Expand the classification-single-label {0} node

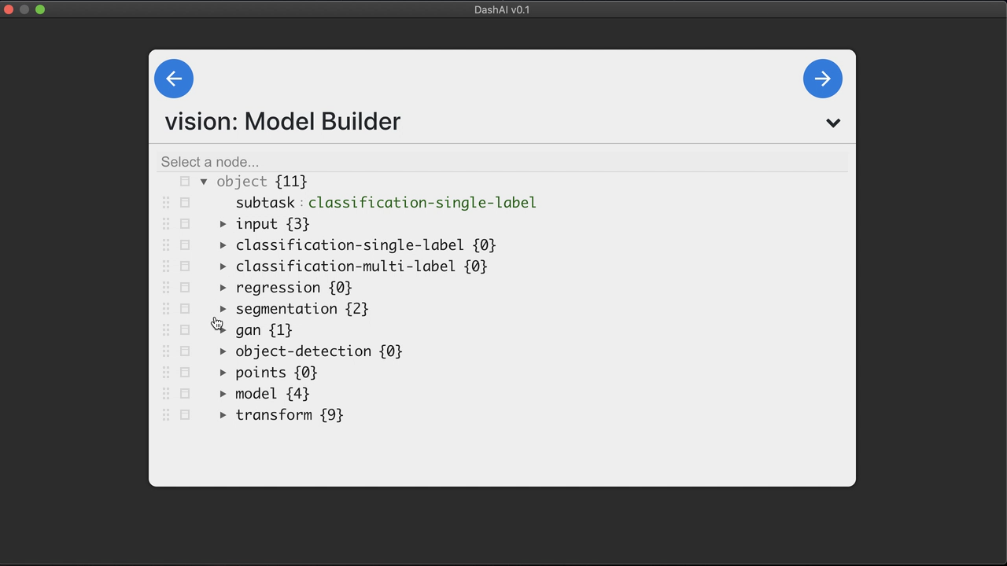tap(223, 245)
